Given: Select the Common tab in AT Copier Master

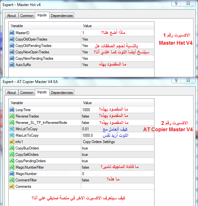Looking at the screenshot, I should 27,93.
